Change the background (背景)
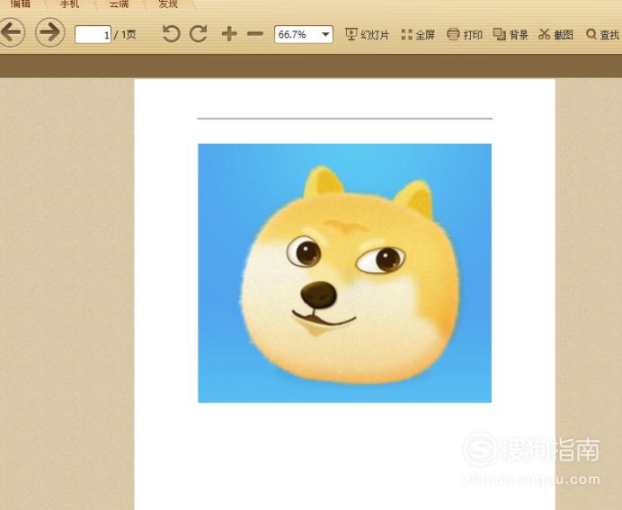The height and width of the screenshot is (510, 622). pyautogui.click(x=511, y=34)
